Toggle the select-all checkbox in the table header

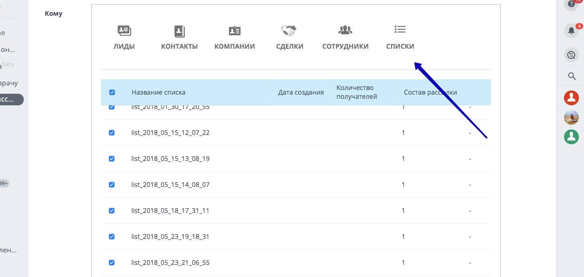(112, 92)
